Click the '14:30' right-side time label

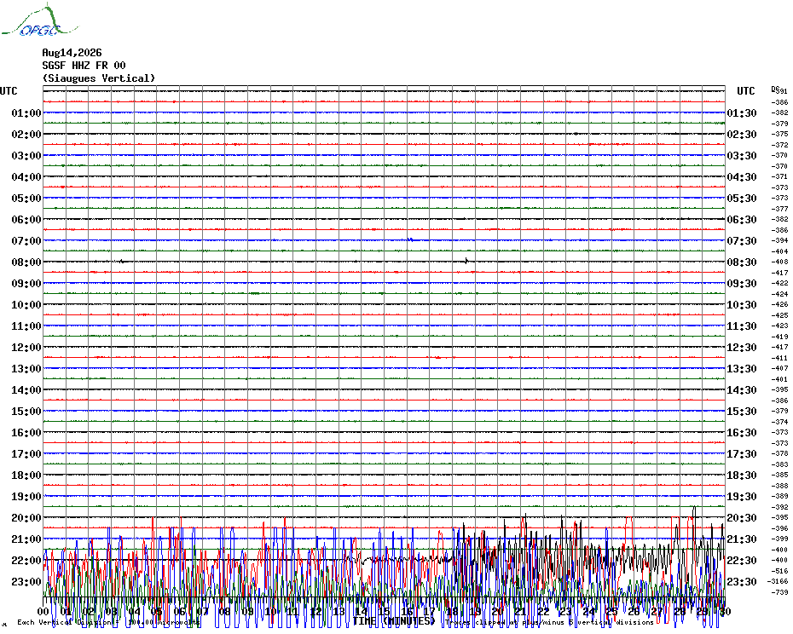(742, 389)
